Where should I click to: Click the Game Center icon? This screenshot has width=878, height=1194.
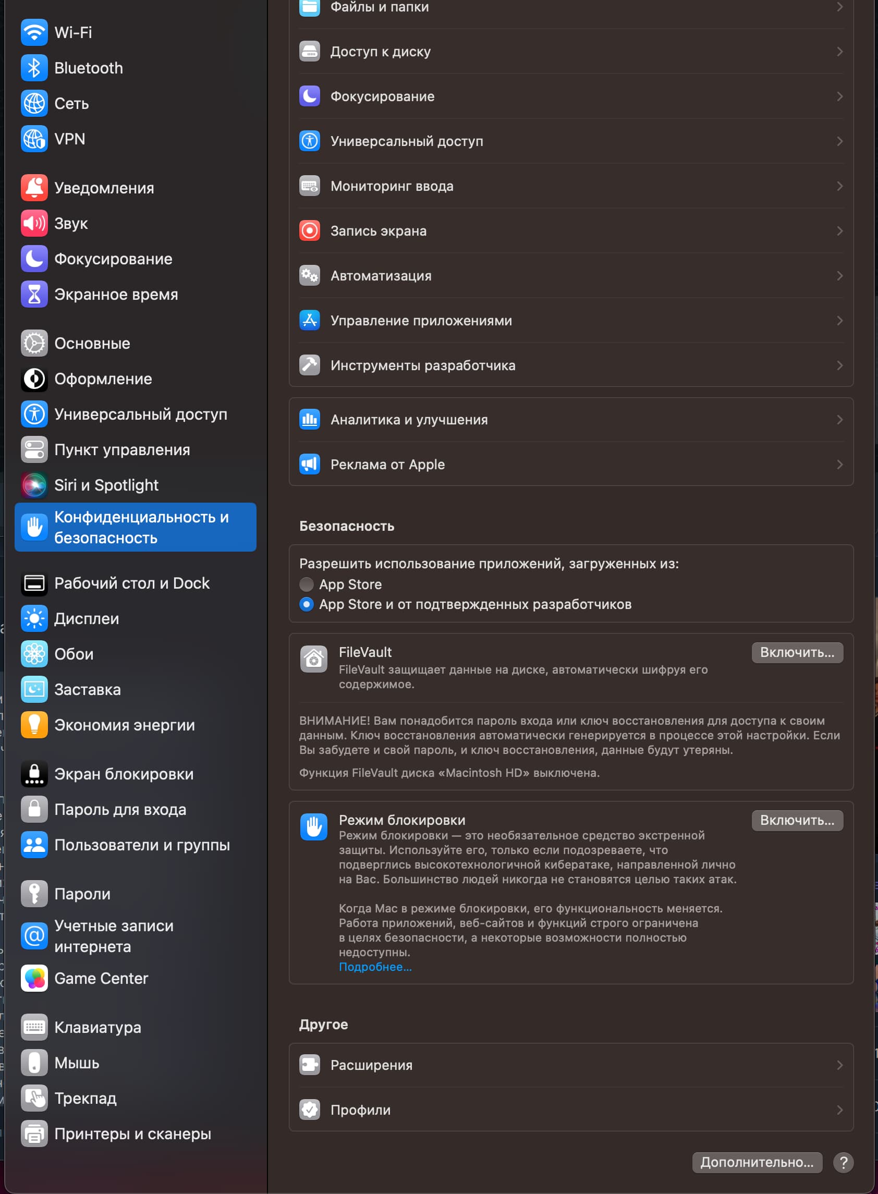(34, 978)
